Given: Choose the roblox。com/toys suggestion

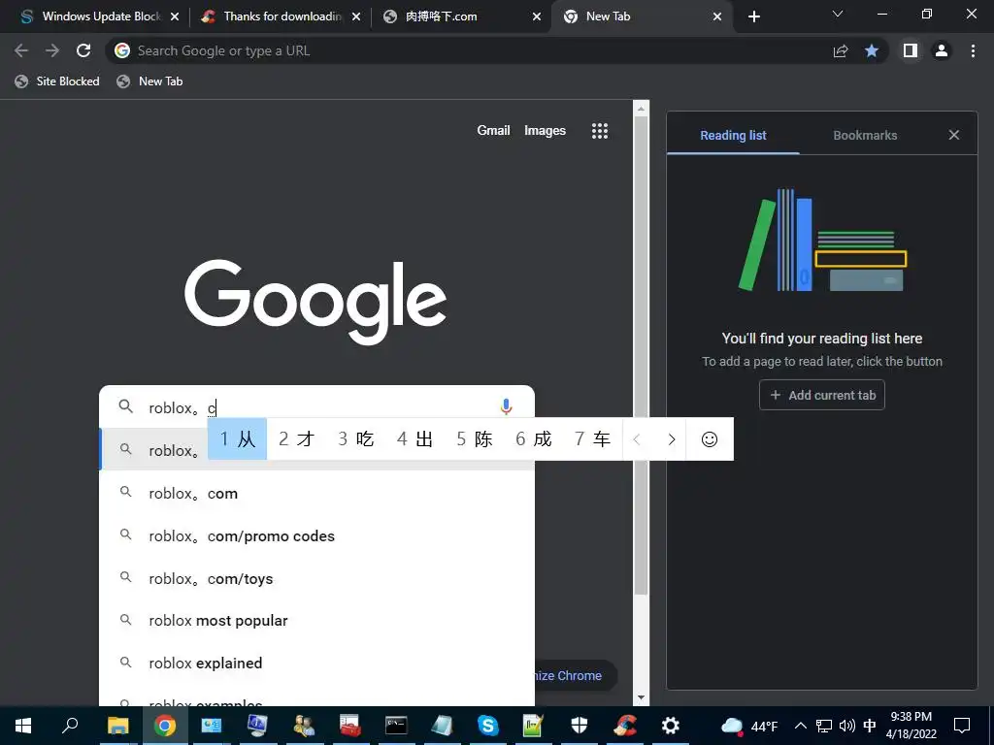Looking at the screenshot, I should (317, 578).
